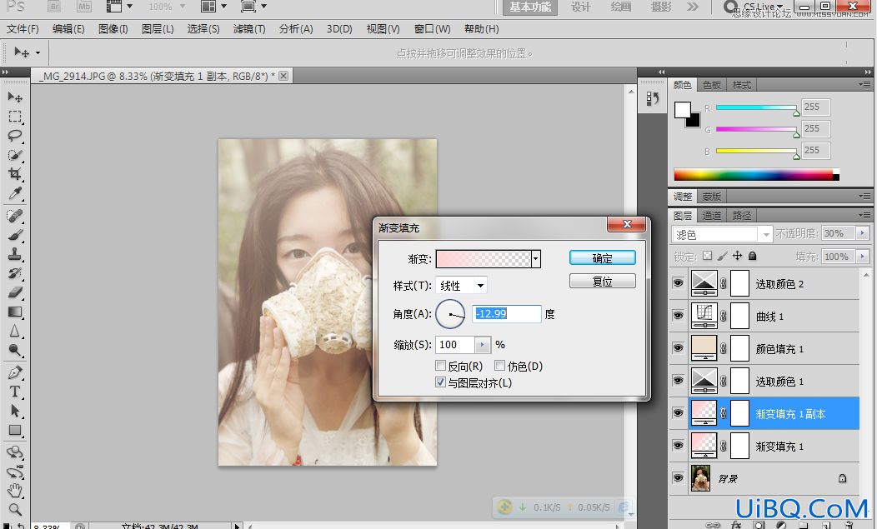Open the 文件(F) menu

[23, 28]
